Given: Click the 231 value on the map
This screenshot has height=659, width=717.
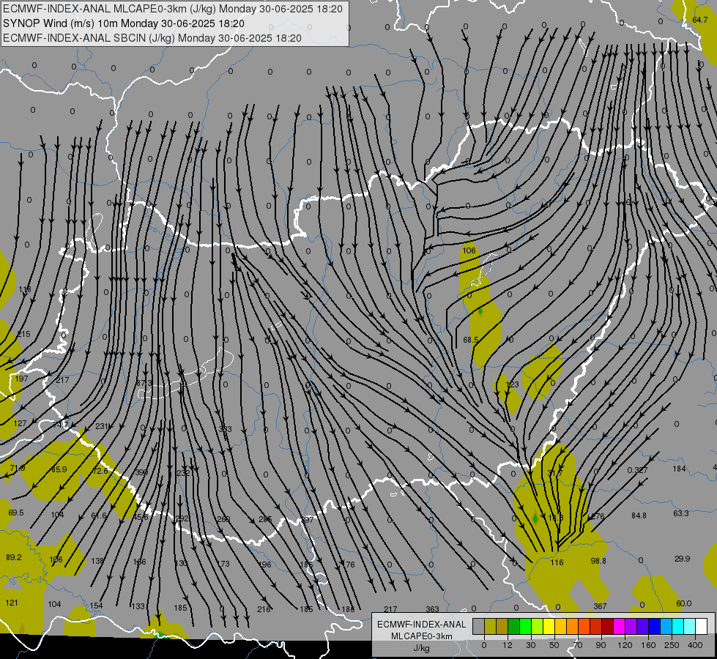Looking at the screenshot, I should 102,426.
